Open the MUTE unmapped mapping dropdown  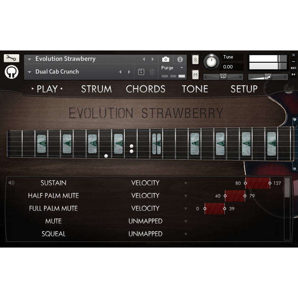186,222
